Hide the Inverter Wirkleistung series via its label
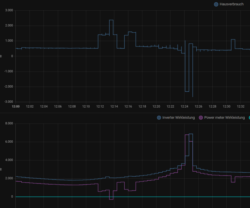The image size is (250, 208). click(x=178, y=118)
